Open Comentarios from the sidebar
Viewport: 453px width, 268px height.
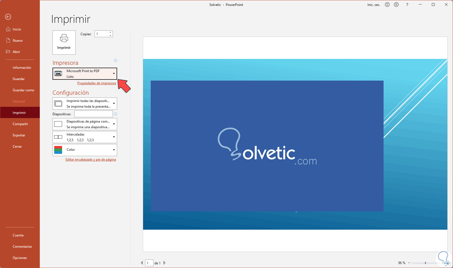coord(20,247)
